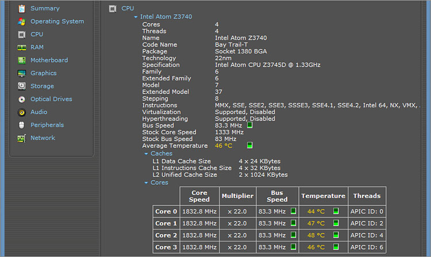Screen dimensions: 431x257
Task: Open the Operating System section
Action: tap(57, 21)
